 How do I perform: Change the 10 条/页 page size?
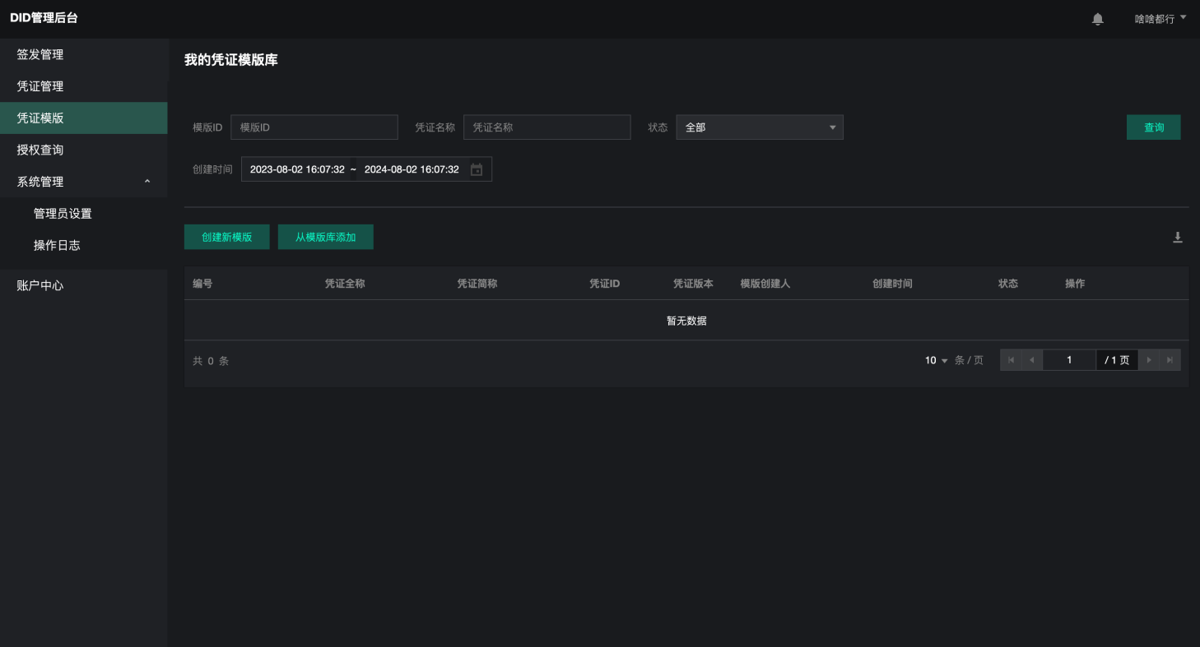(937, 360)
